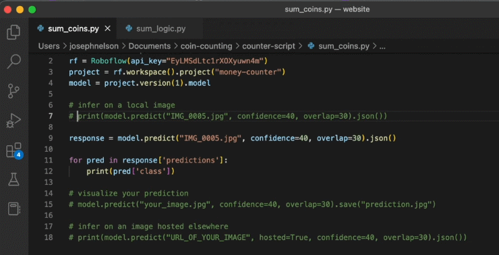
Task: Click "print(pred['class'])" on line 12
Action: 130,171
